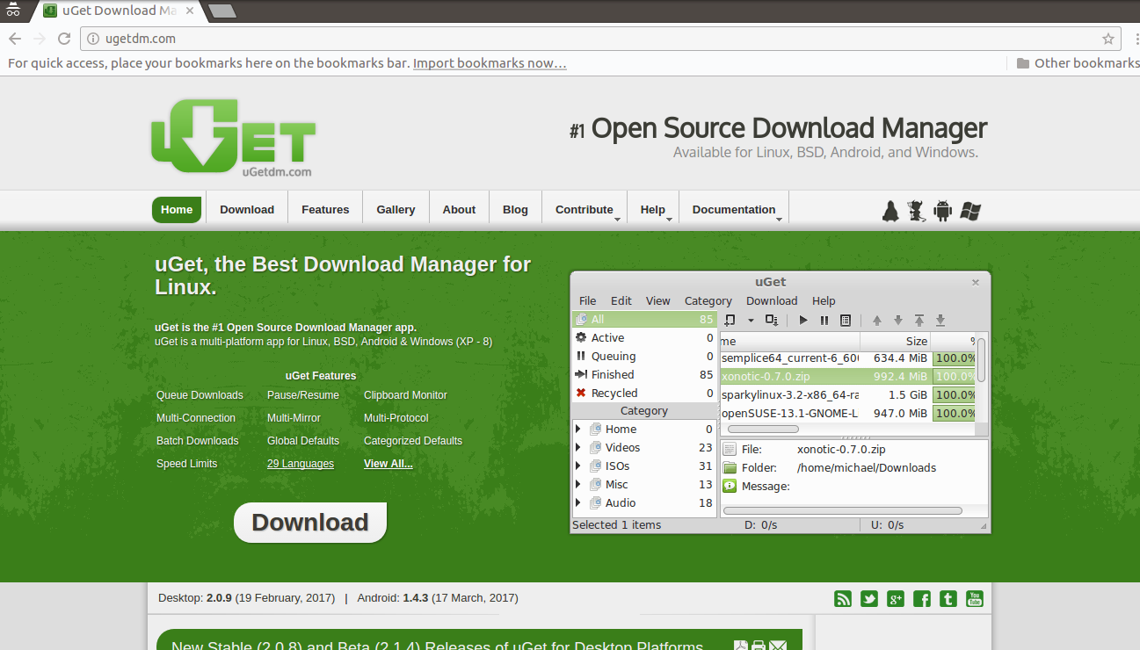
Task: Click the large Download button
Action: [310, 523]
